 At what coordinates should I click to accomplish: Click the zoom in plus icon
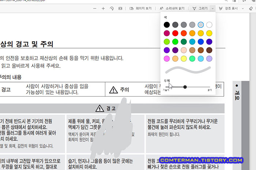click(103, 8)
